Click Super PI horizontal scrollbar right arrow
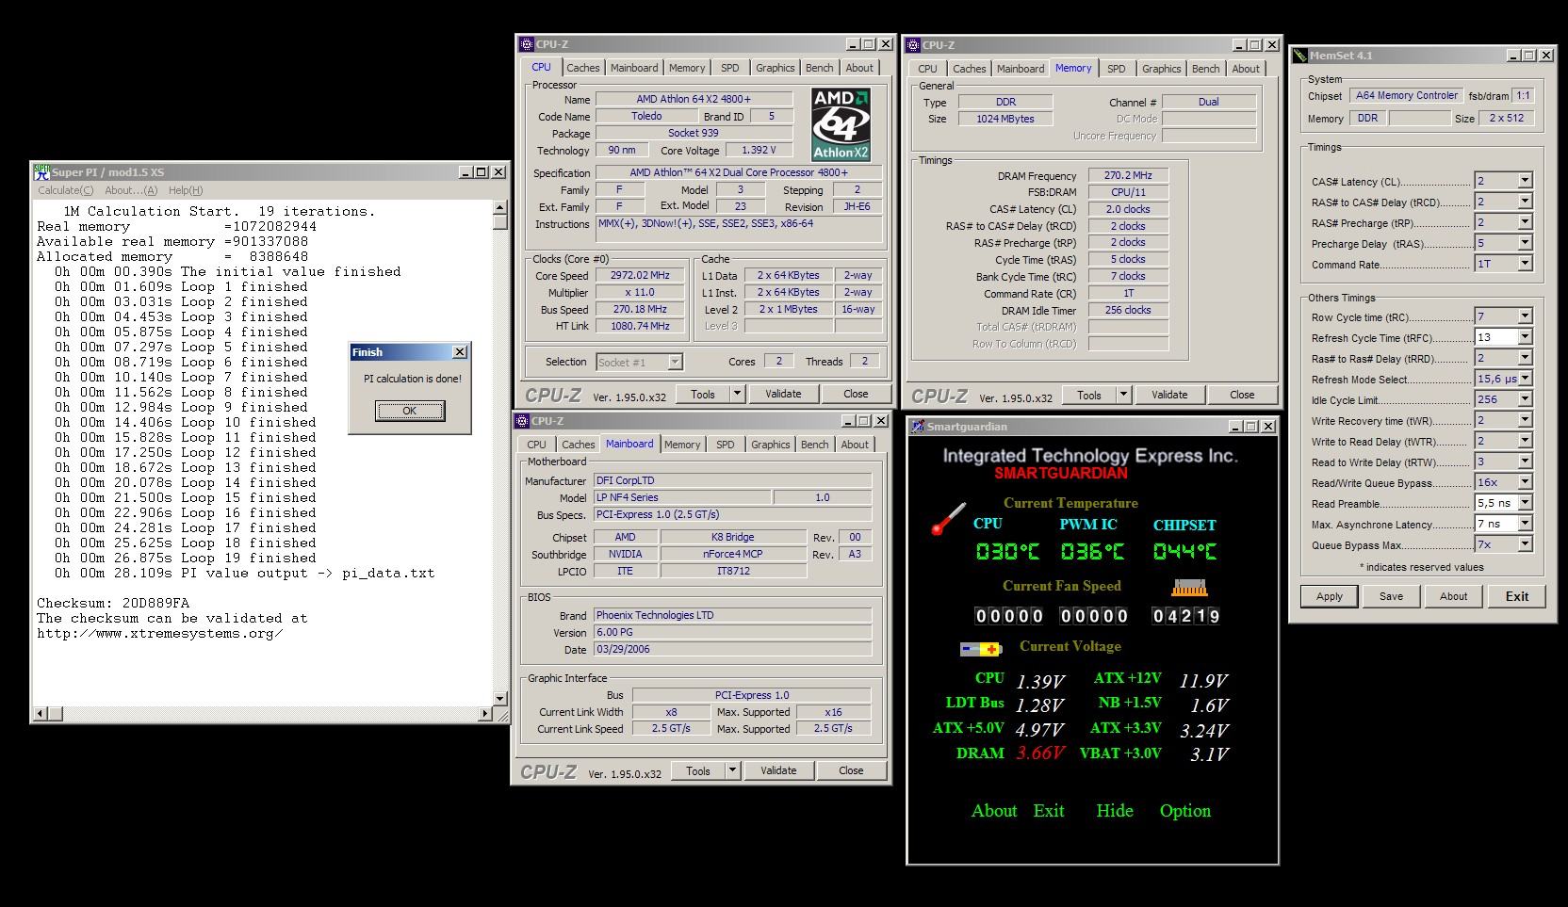The image size is (1568, 907). [x=485, y=714]
